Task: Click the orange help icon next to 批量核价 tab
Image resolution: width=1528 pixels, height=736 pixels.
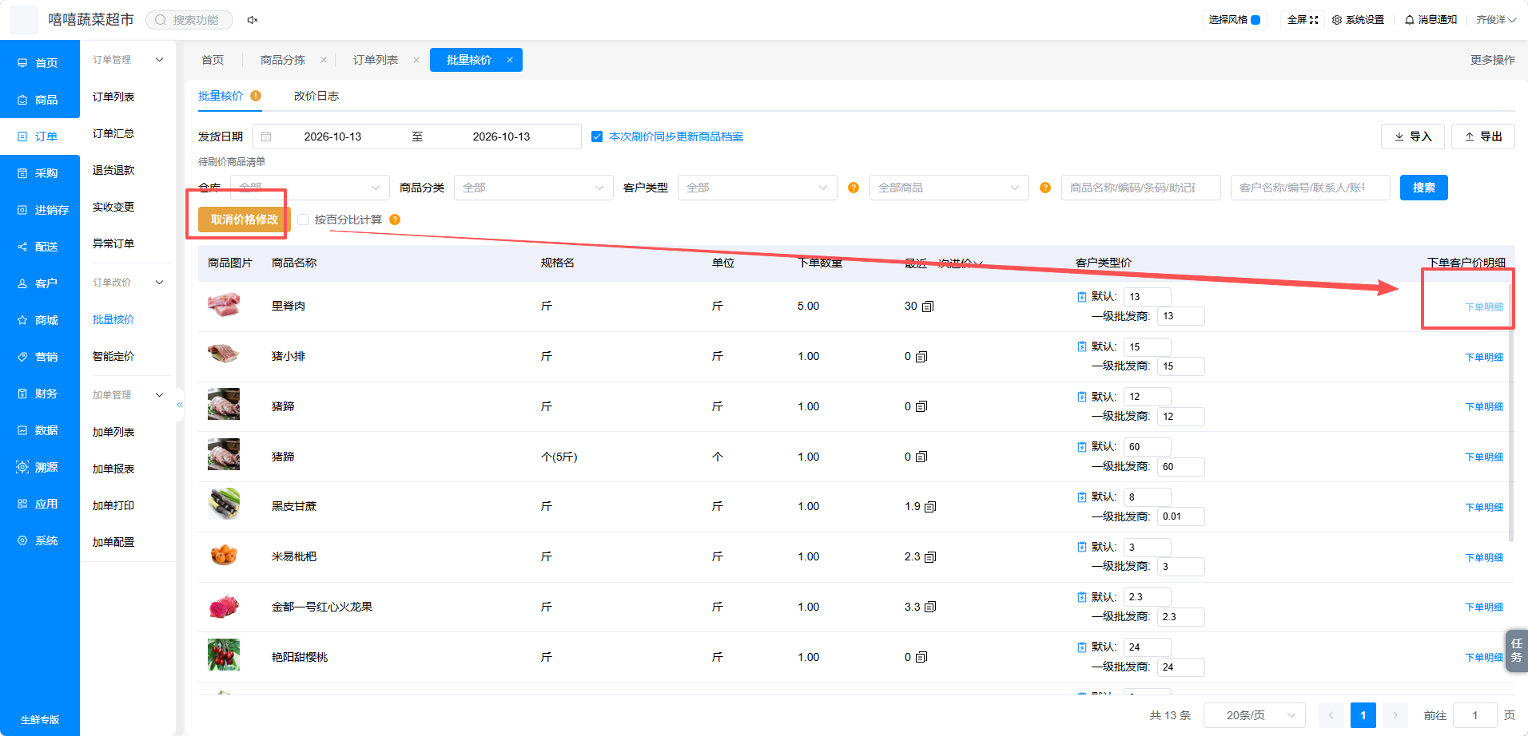Action: [256, 96]
